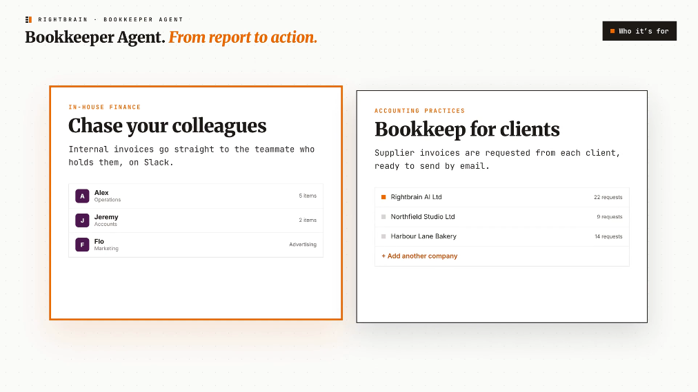
Task: Click the "RIGHTBRAIN · BOOKKEEPER AGENT" header text
Action: (x=110, y=19)
